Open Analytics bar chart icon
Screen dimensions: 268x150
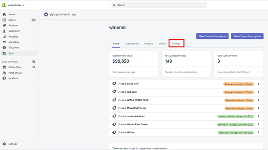click(x=4, y=37)
